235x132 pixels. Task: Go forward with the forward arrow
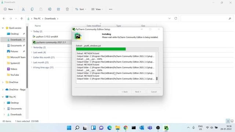tap(11, 19)
